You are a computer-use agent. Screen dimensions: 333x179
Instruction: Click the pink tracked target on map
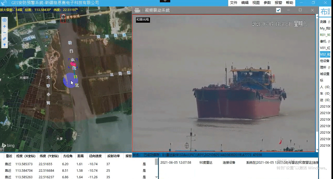(x=73, y=64)
